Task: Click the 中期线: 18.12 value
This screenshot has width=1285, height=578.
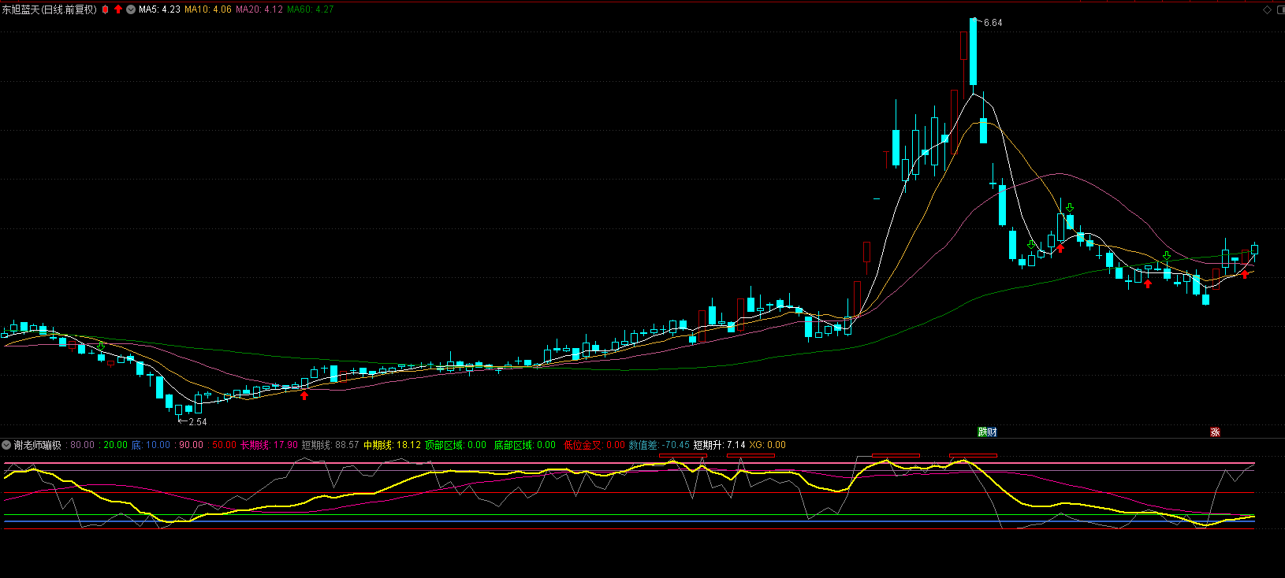Action: 392,445
